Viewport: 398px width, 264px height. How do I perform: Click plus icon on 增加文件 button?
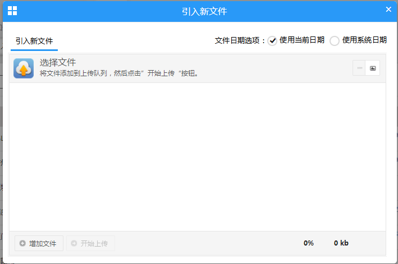point(22,243)
